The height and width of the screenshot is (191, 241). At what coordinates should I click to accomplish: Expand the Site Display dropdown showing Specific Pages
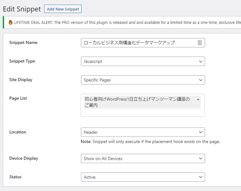(143, 80)
